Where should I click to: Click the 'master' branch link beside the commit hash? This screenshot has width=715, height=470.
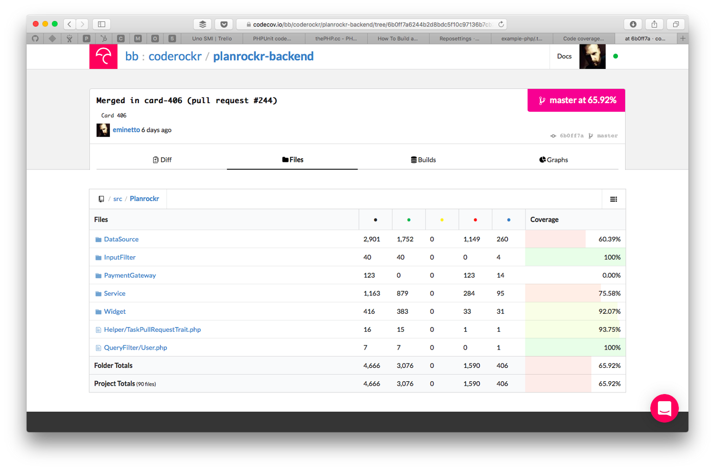pyautogui.click(x=607, y=136)
